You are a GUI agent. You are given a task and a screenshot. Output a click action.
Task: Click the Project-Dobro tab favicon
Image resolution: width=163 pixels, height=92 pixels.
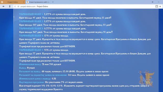2,2
